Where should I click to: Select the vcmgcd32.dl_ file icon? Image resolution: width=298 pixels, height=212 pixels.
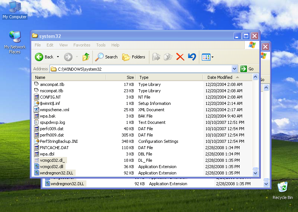(x=36, y=160)
